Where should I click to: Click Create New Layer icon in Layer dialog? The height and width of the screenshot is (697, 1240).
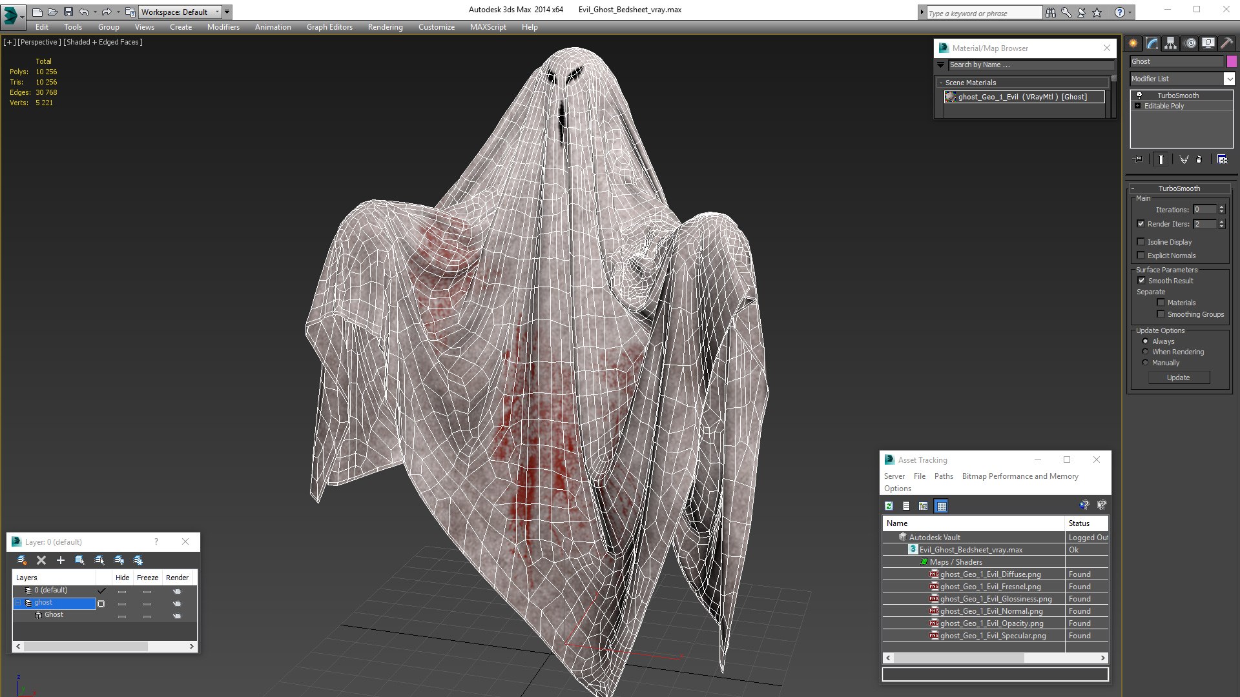coord(22,560)
